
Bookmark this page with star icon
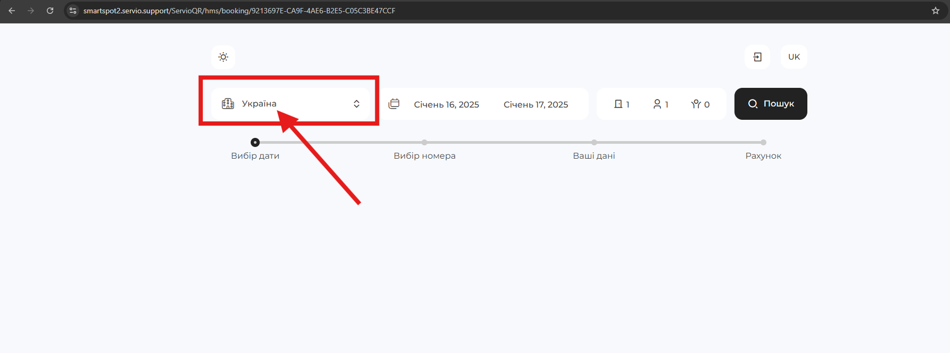pos(935,11)
